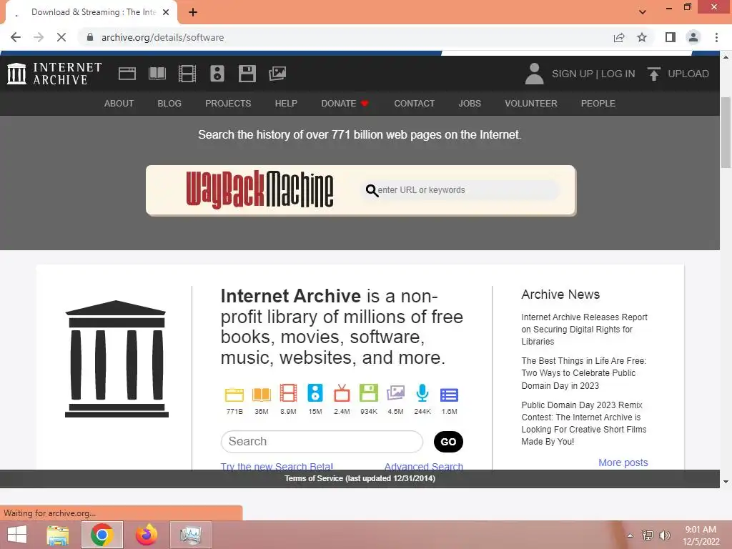Click the orange books icon labeled 36M
732x549 pixels.
coord(262,395)
